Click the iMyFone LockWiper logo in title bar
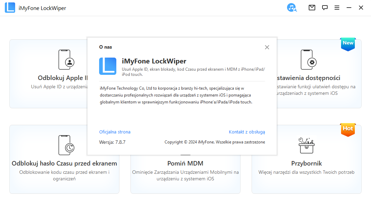Viewport: 371px width, 220px height. point(10,8)
